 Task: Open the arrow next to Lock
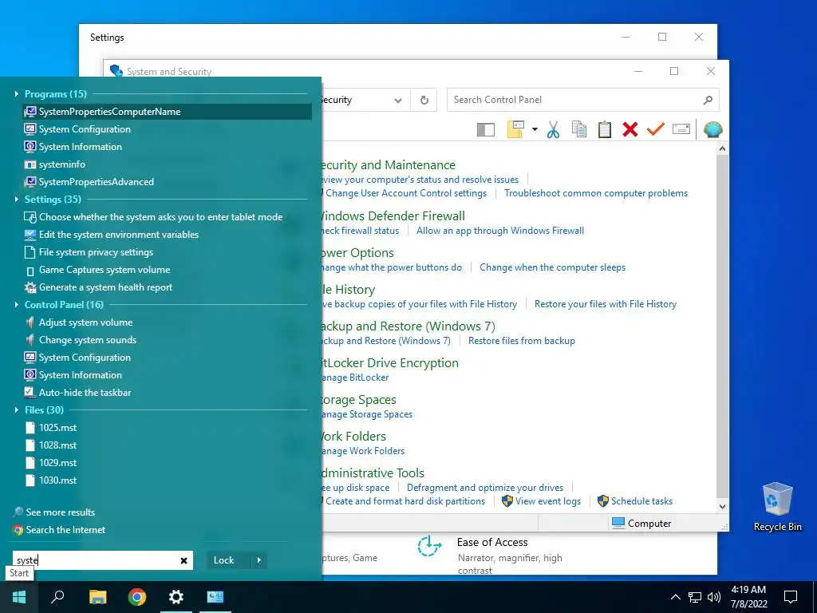tap(259, 560)
